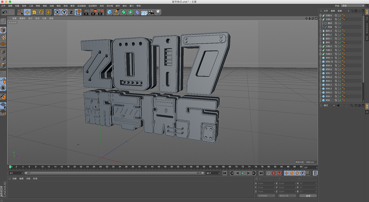This screenshot has width=369, height=202.
Task: Play the animation forward
Action: [243, 173]
